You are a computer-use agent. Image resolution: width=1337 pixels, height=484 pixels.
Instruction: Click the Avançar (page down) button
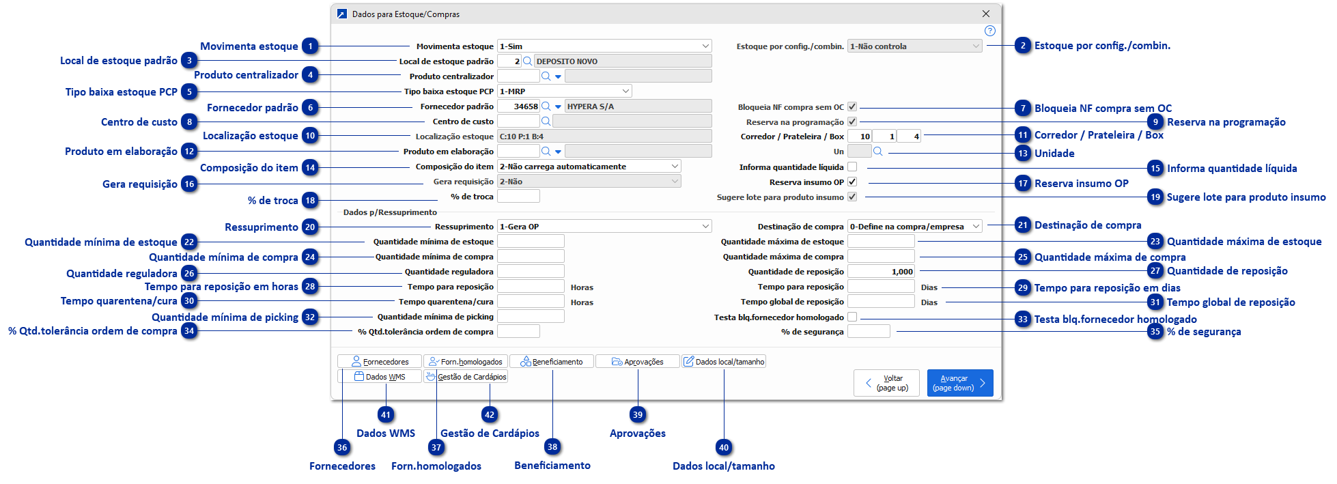point(959,383)
